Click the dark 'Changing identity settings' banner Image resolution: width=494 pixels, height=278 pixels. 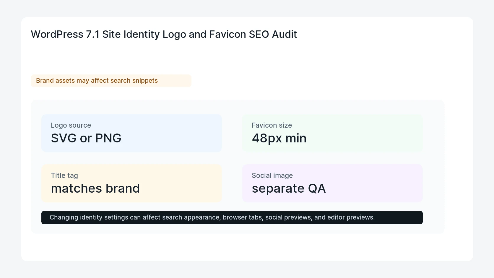232,217
